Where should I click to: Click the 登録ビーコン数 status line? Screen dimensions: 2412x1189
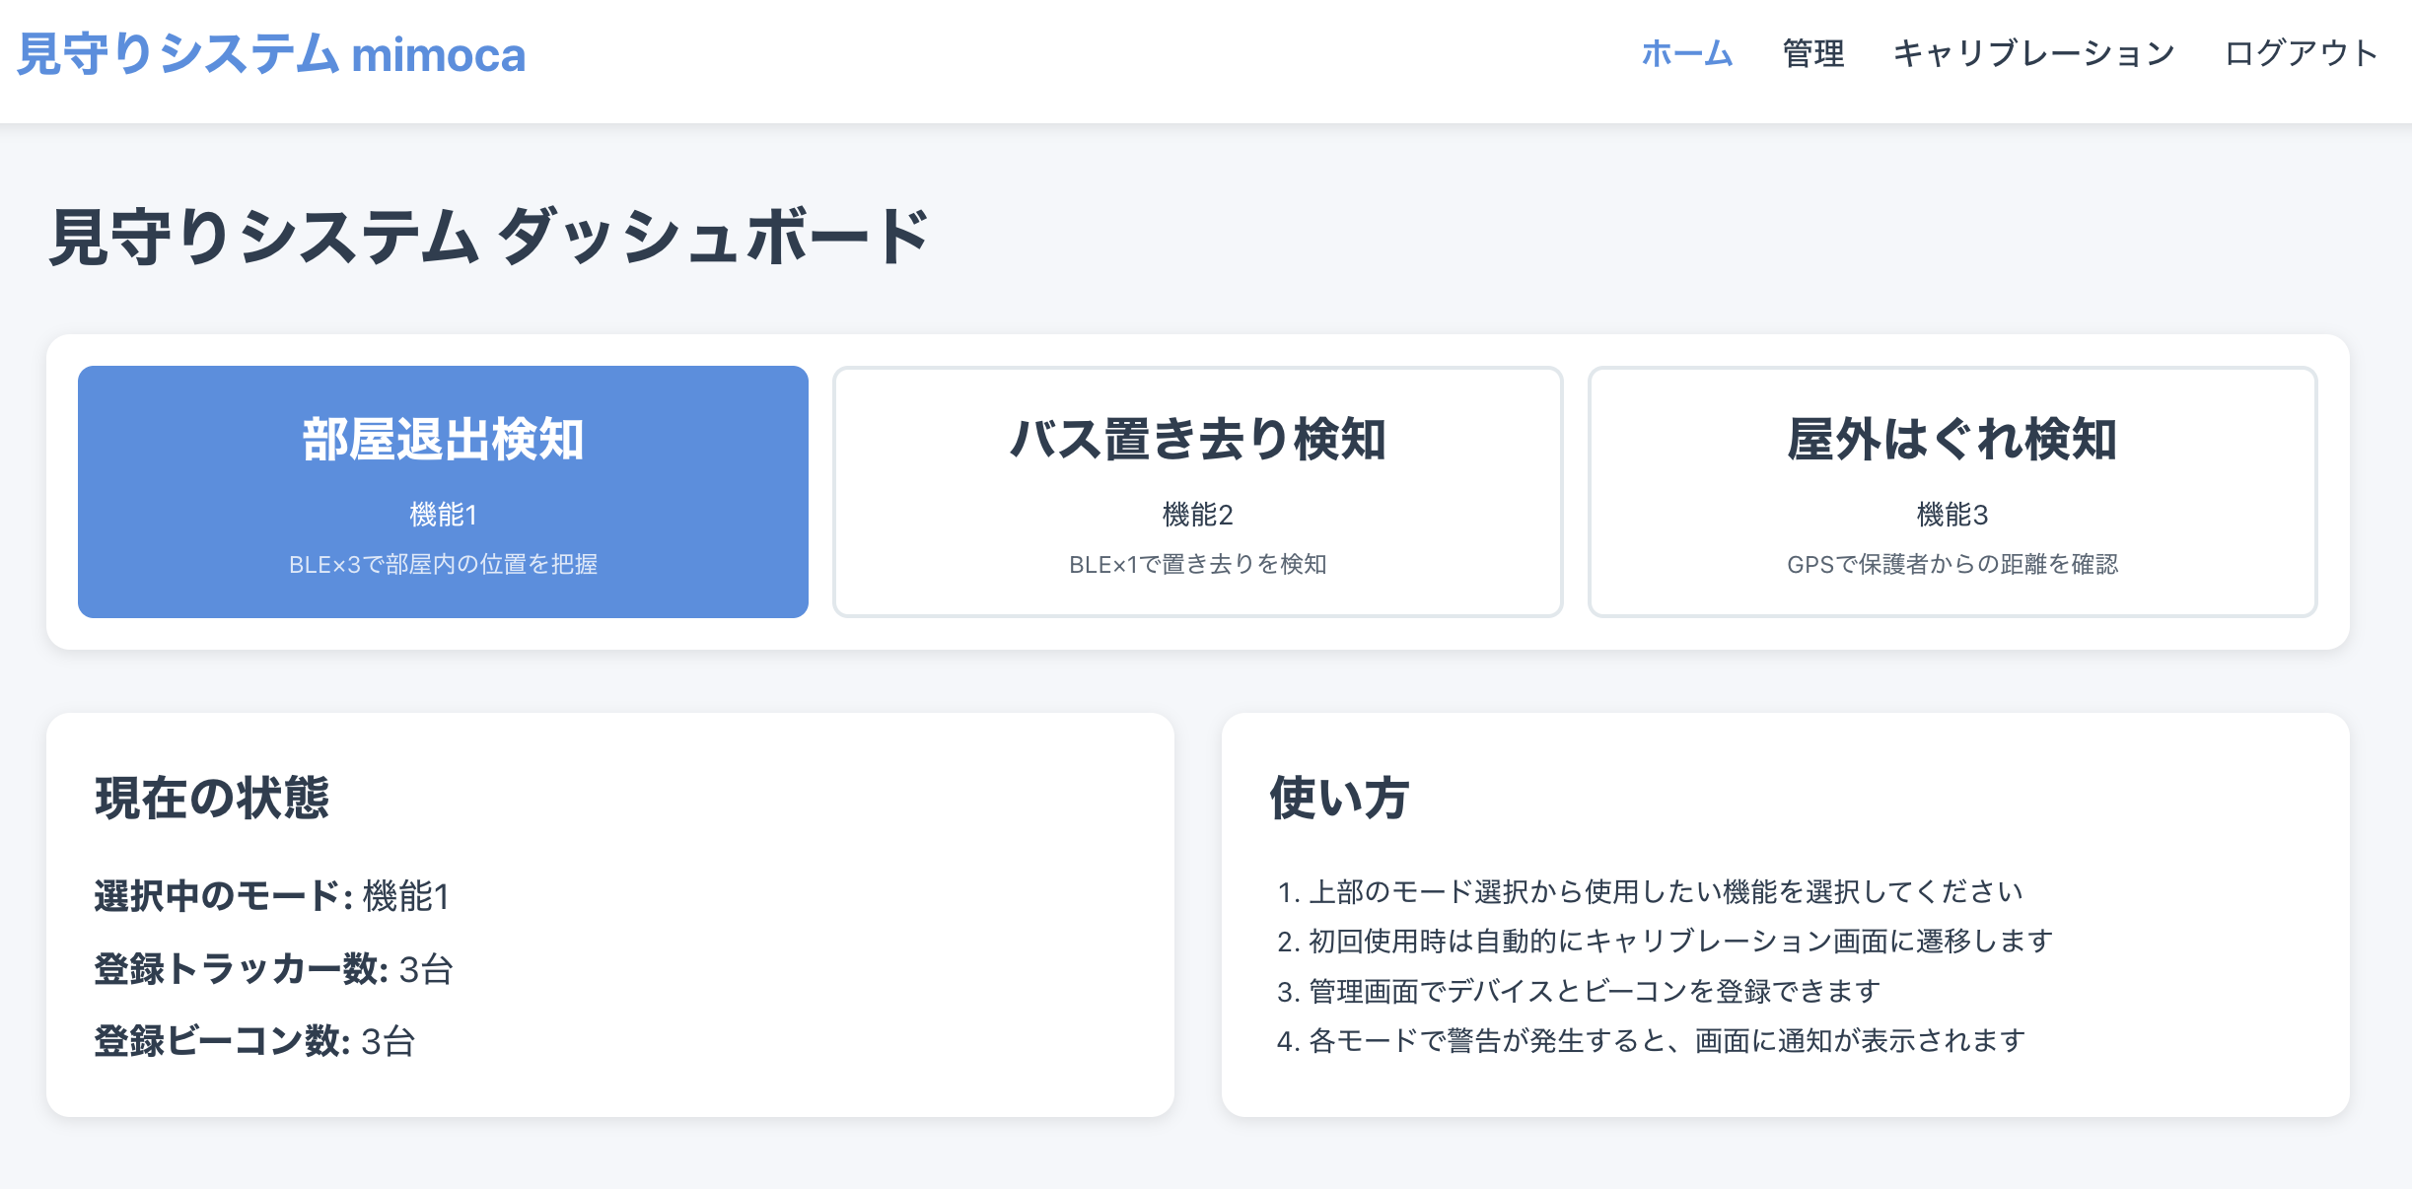(254, 1041)
